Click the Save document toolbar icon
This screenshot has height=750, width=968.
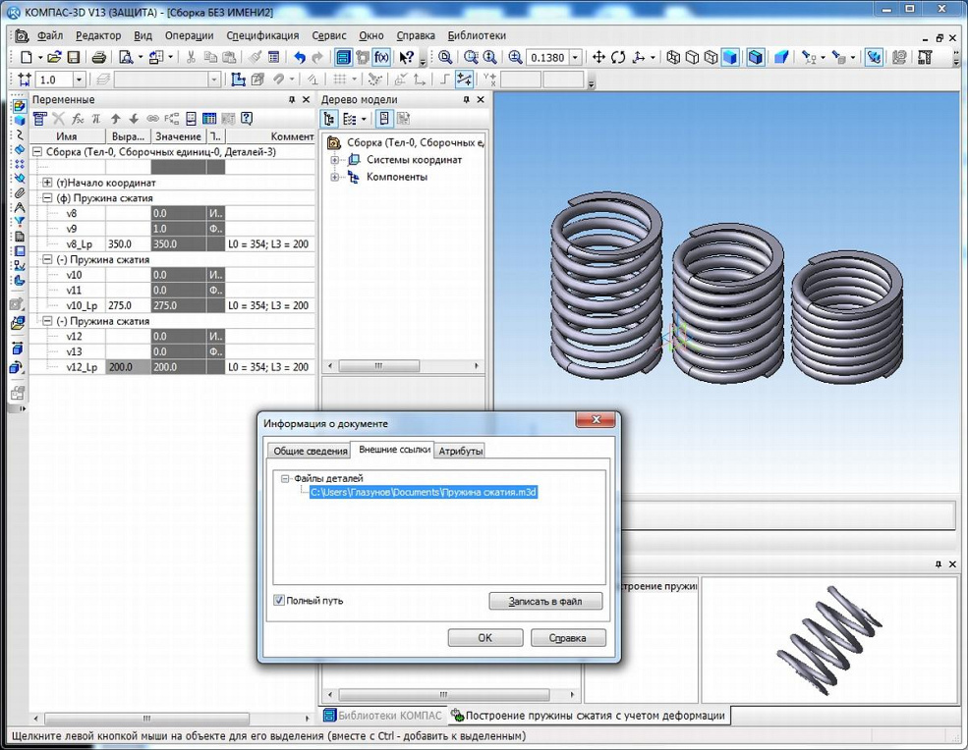coord(72,58)
